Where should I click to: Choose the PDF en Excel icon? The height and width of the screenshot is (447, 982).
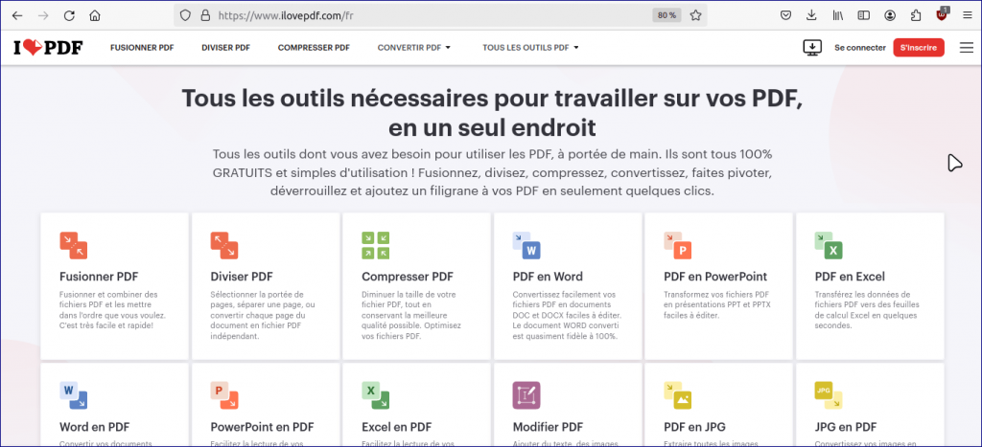pos(828,245)
